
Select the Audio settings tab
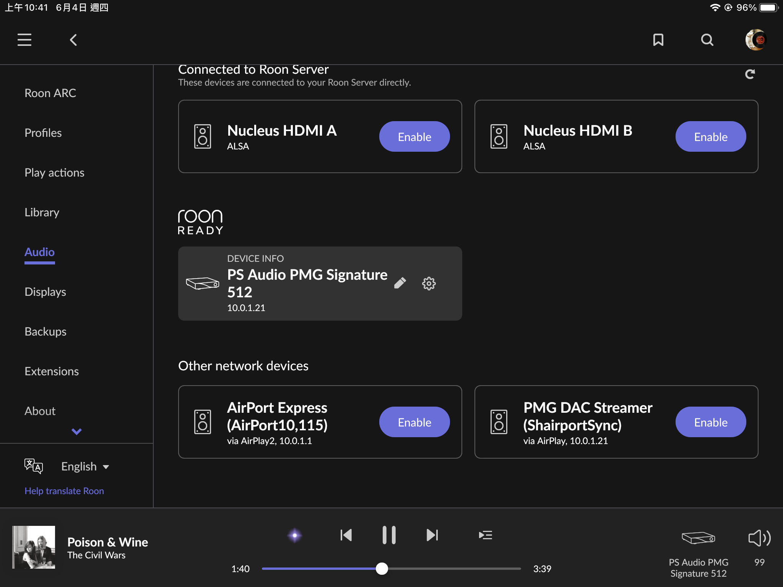pyautogui.click(x=40, y=252)
